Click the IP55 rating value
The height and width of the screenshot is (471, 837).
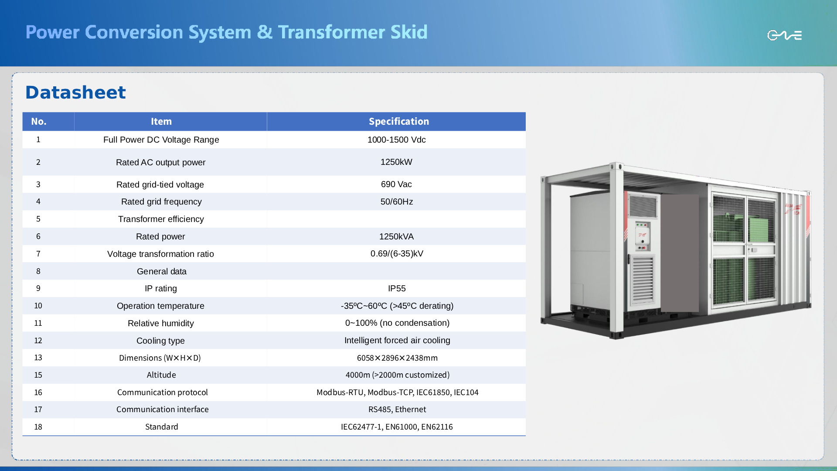(x=397, y=289)
